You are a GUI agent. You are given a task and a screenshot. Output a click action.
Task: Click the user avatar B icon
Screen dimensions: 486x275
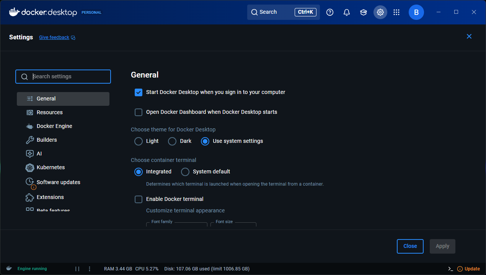(x=416, y=12)
